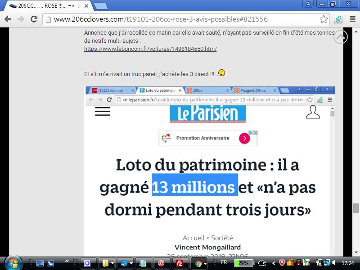Show hidden tray icons with the chevron
Image resolution: width=360 pixels, height=270 pixels.
tap(274, 263)
